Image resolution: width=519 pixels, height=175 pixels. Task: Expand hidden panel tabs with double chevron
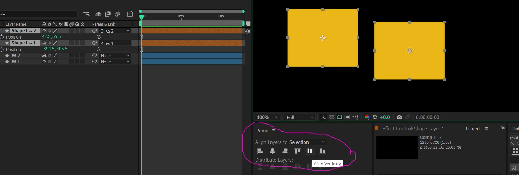pyautogui.click(x=503, y=128)
